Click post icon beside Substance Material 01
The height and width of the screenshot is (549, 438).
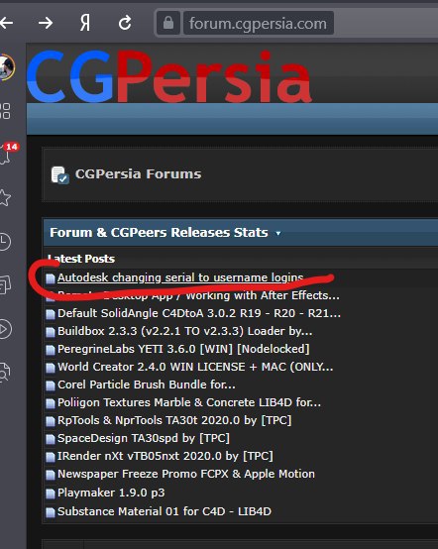click(51, 512)
